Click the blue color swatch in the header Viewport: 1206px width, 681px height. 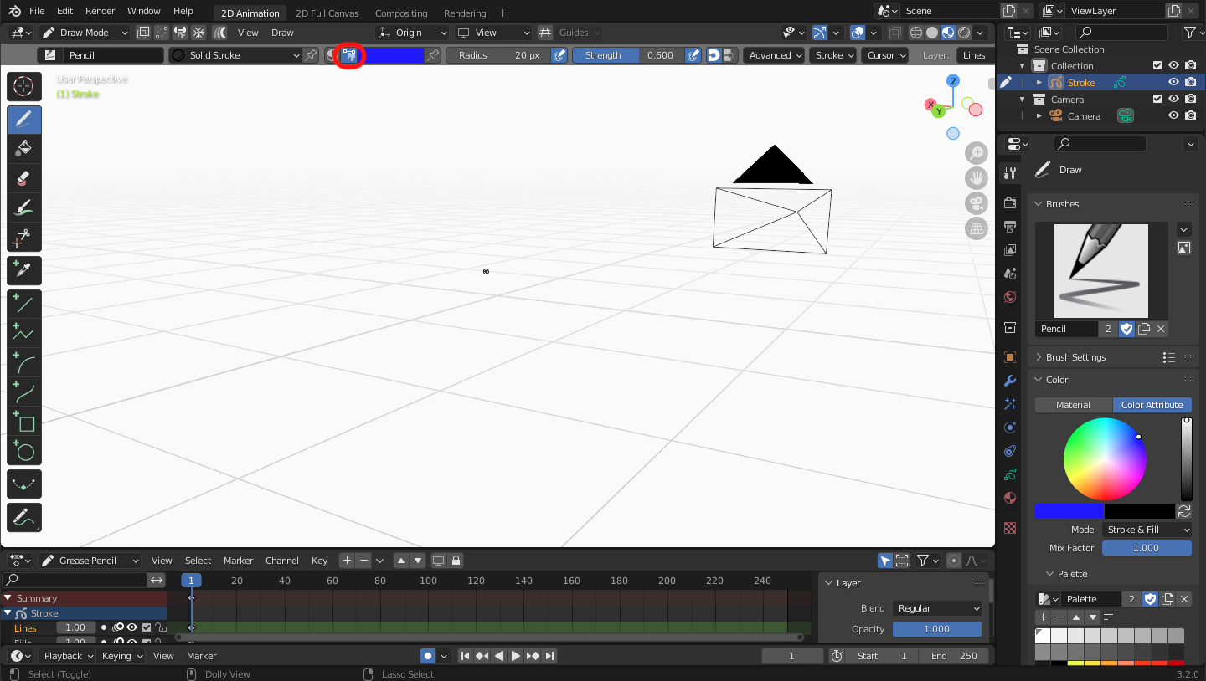pyautogui.click(x=392, y=55)
